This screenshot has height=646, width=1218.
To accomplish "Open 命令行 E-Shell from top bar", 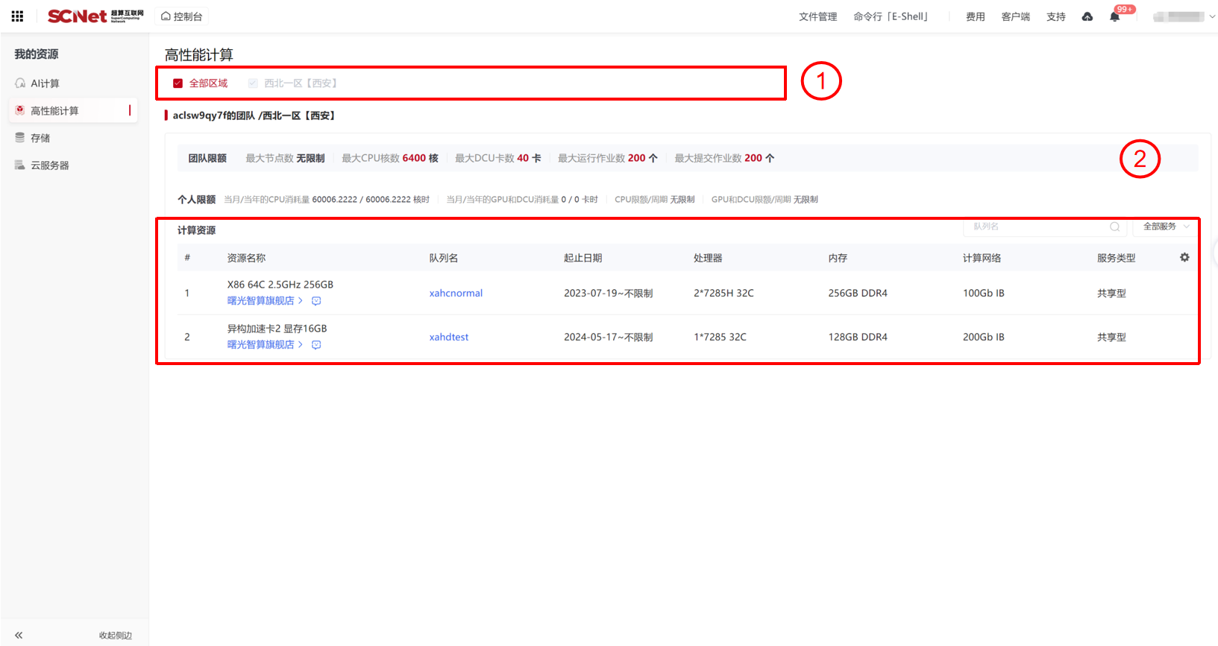I will click(891, 16).
